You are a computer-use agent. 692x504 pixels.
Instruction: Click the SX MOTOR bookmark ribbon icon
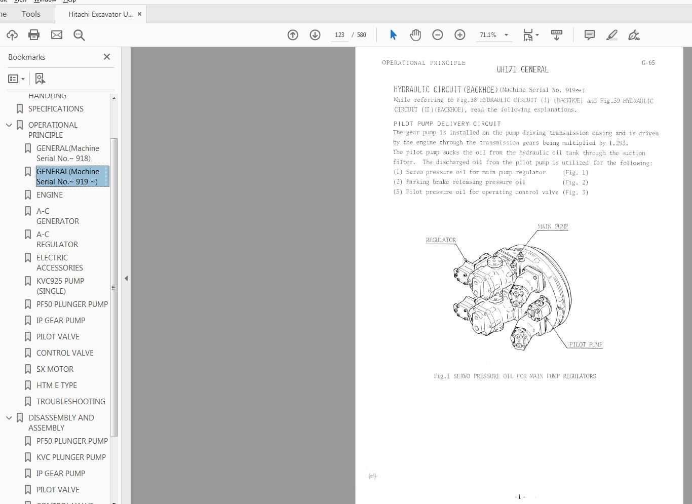point(28,369)
